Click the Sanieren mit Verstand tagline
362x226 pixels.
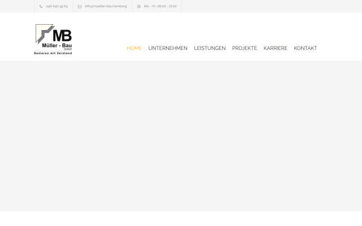pyautogui.click(x=53, y=53)
